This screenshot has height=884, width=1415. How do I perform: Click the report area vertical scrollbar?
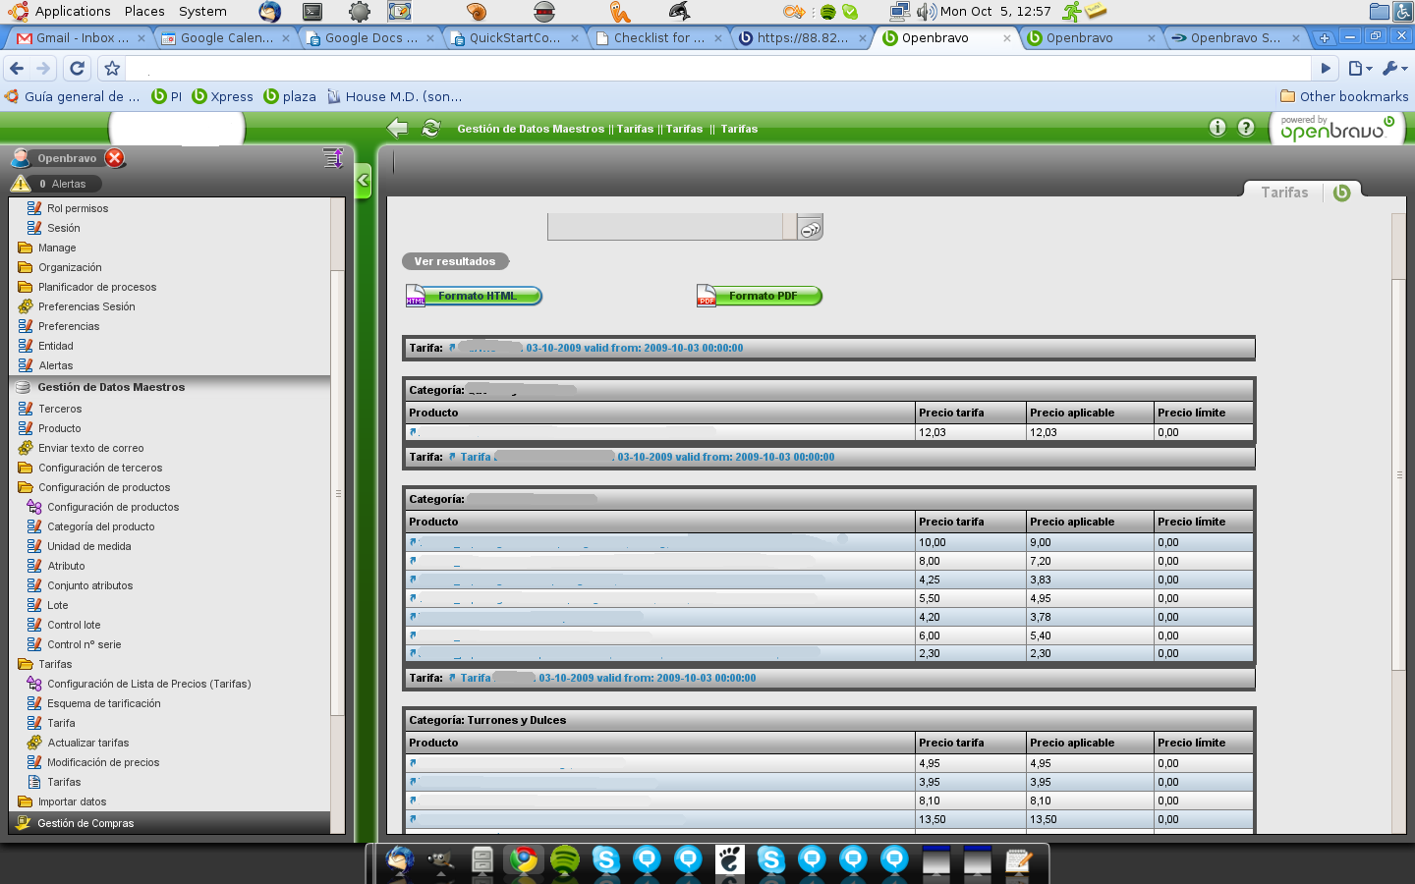[1399, 474]
